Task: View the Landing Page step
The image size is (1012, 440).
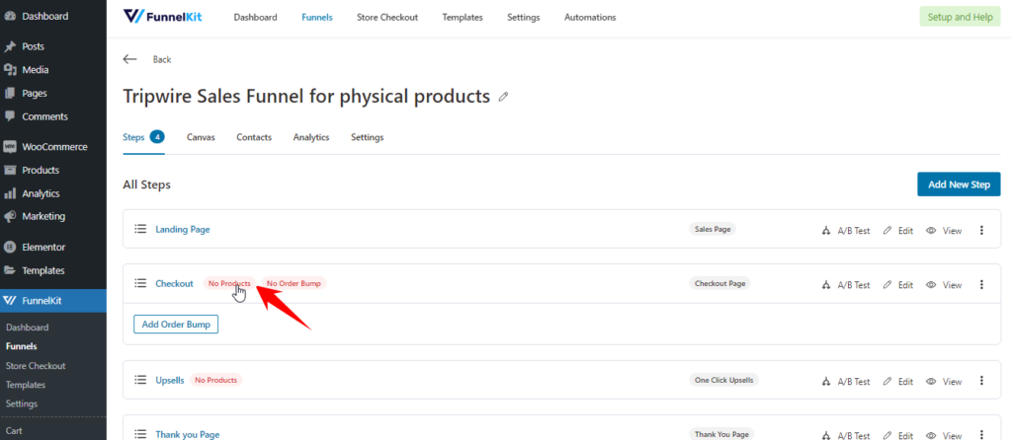Action: [x=944, y=231]
